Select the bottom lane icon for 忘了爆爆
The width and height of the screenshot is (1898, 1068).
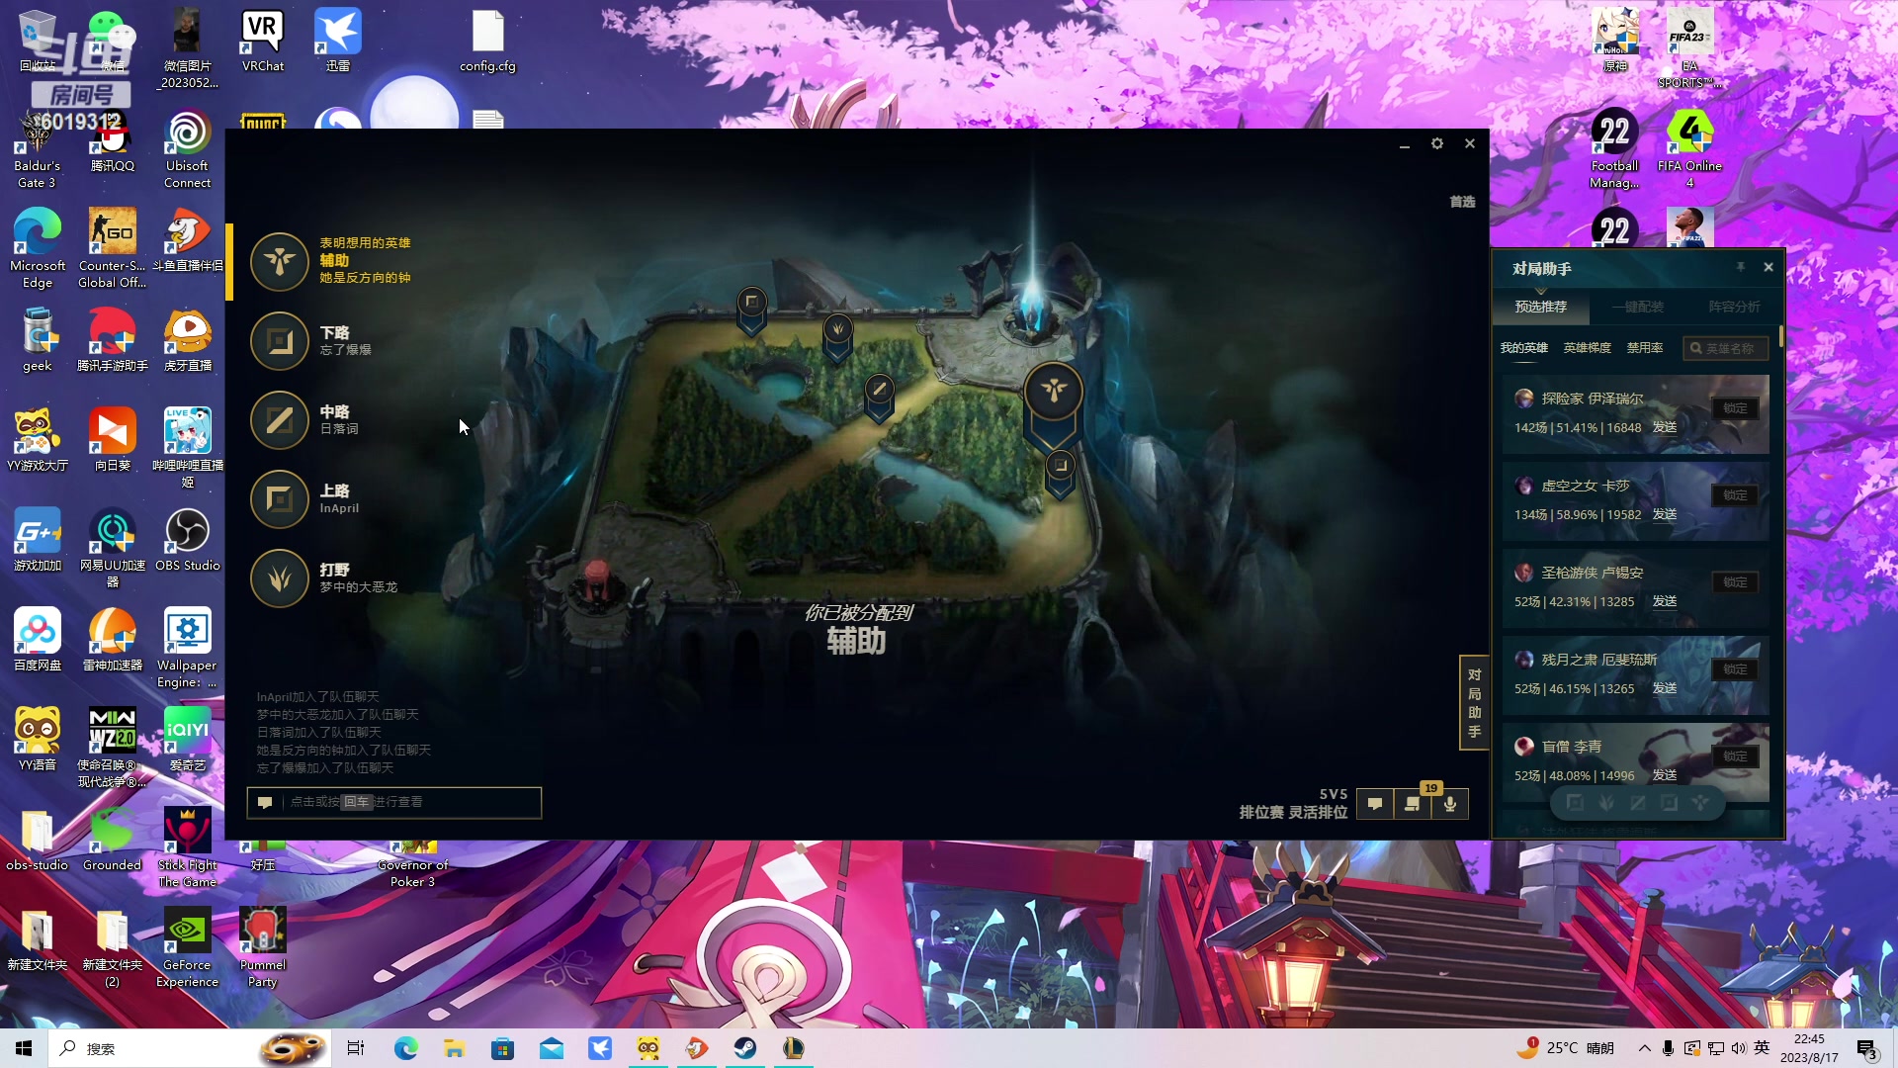pyautogui.click(x=280, y=341)
